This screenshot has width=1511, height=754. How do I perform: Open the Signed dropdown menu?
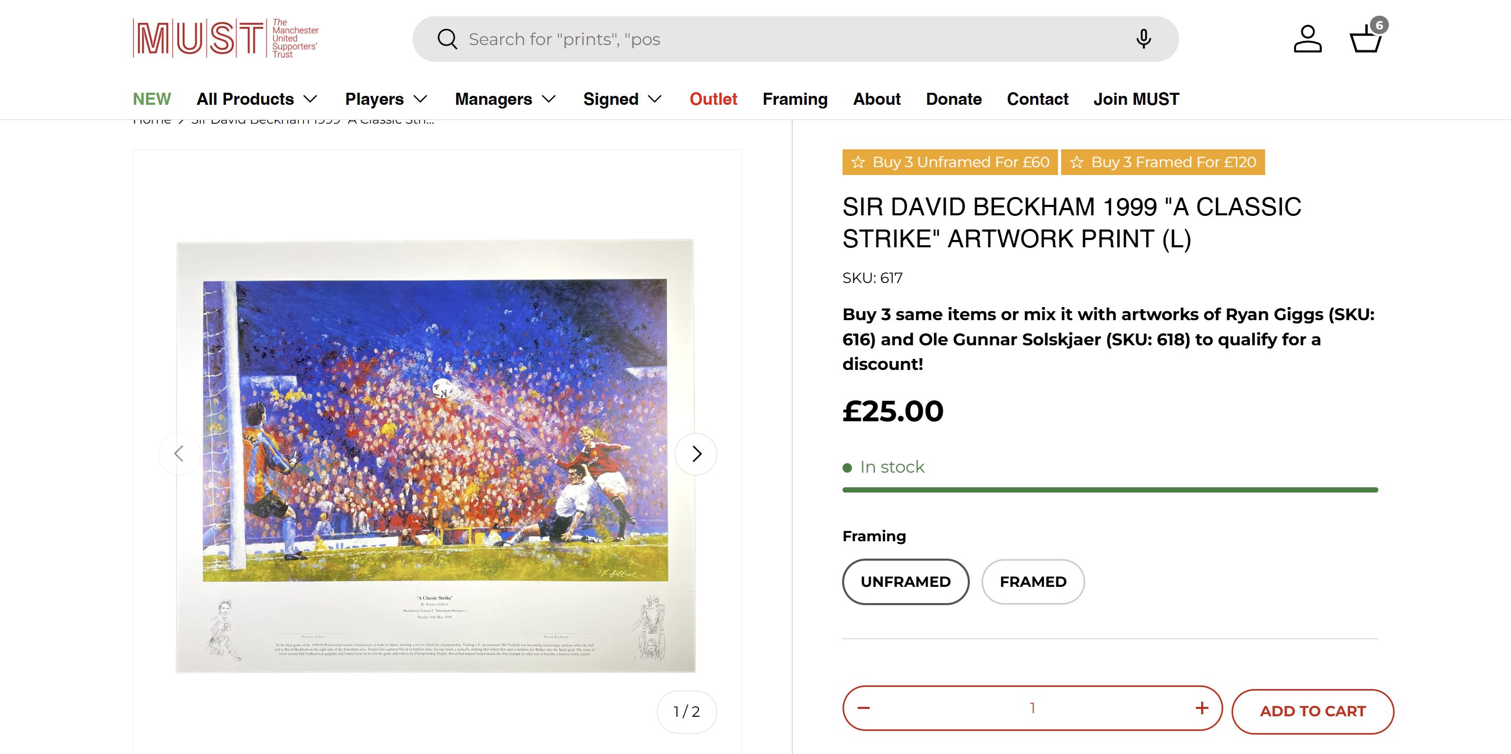(x=622, y=99)
